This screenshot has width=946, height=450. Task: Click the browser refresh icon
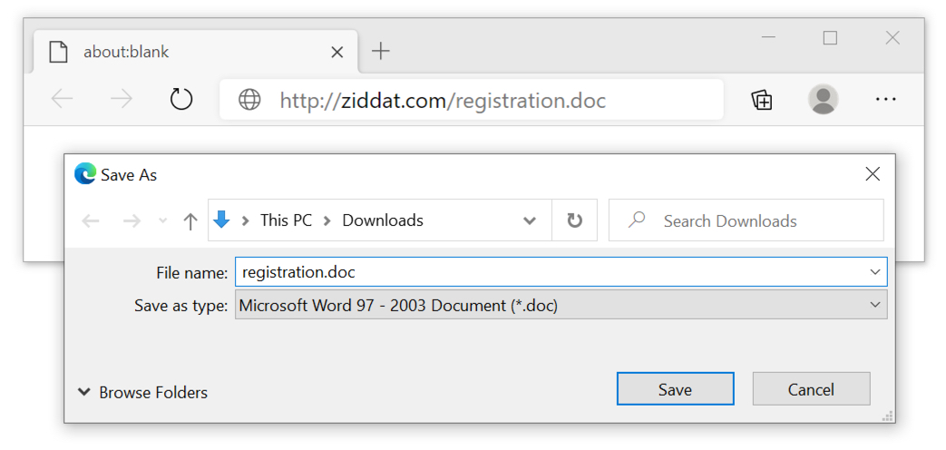181,100
